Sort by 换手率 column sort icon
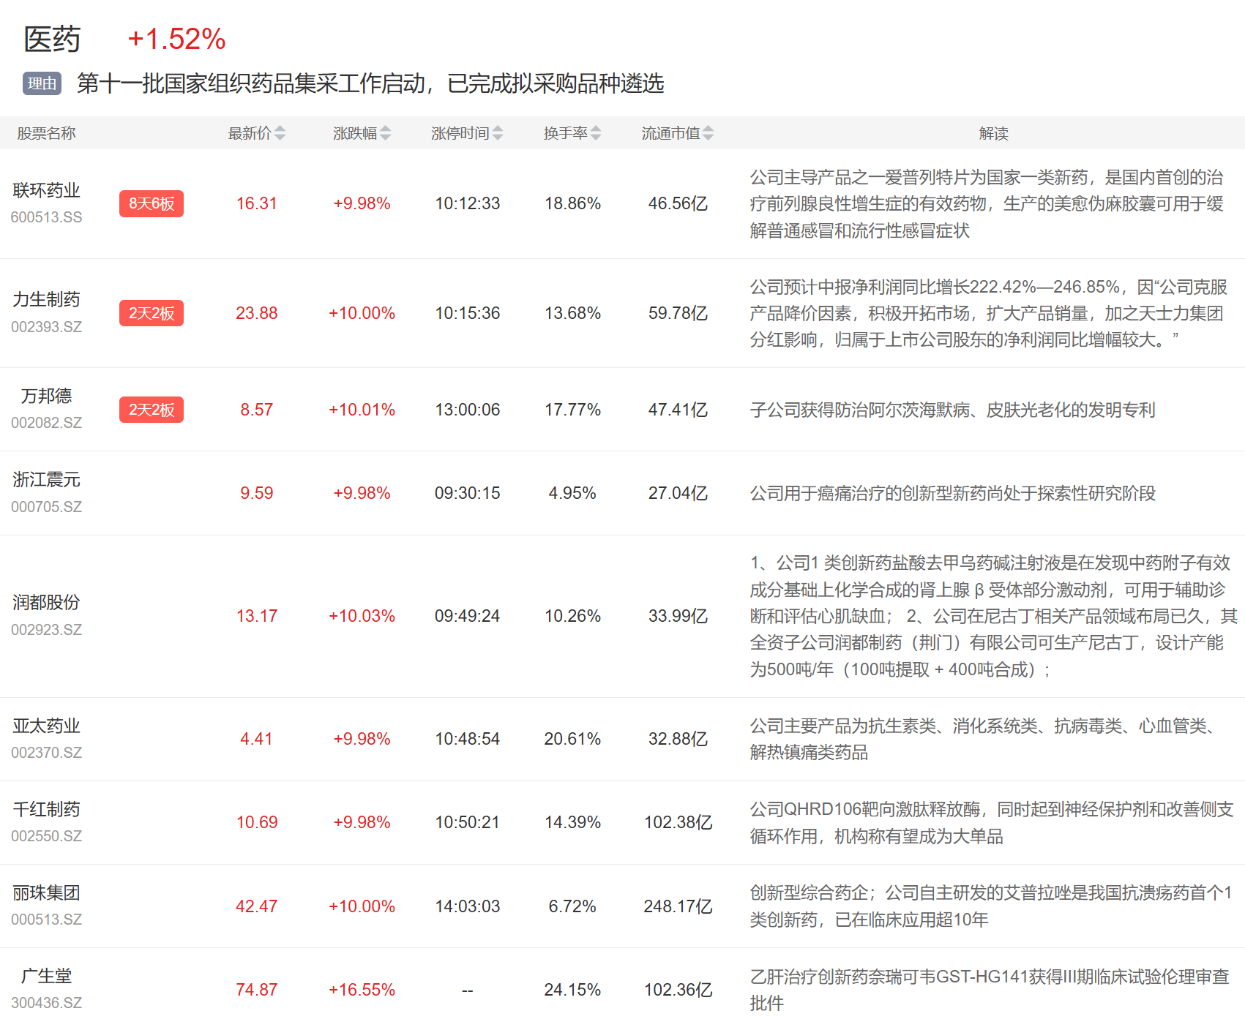This screenshot has height=1030, width=1245. point(596,133)
